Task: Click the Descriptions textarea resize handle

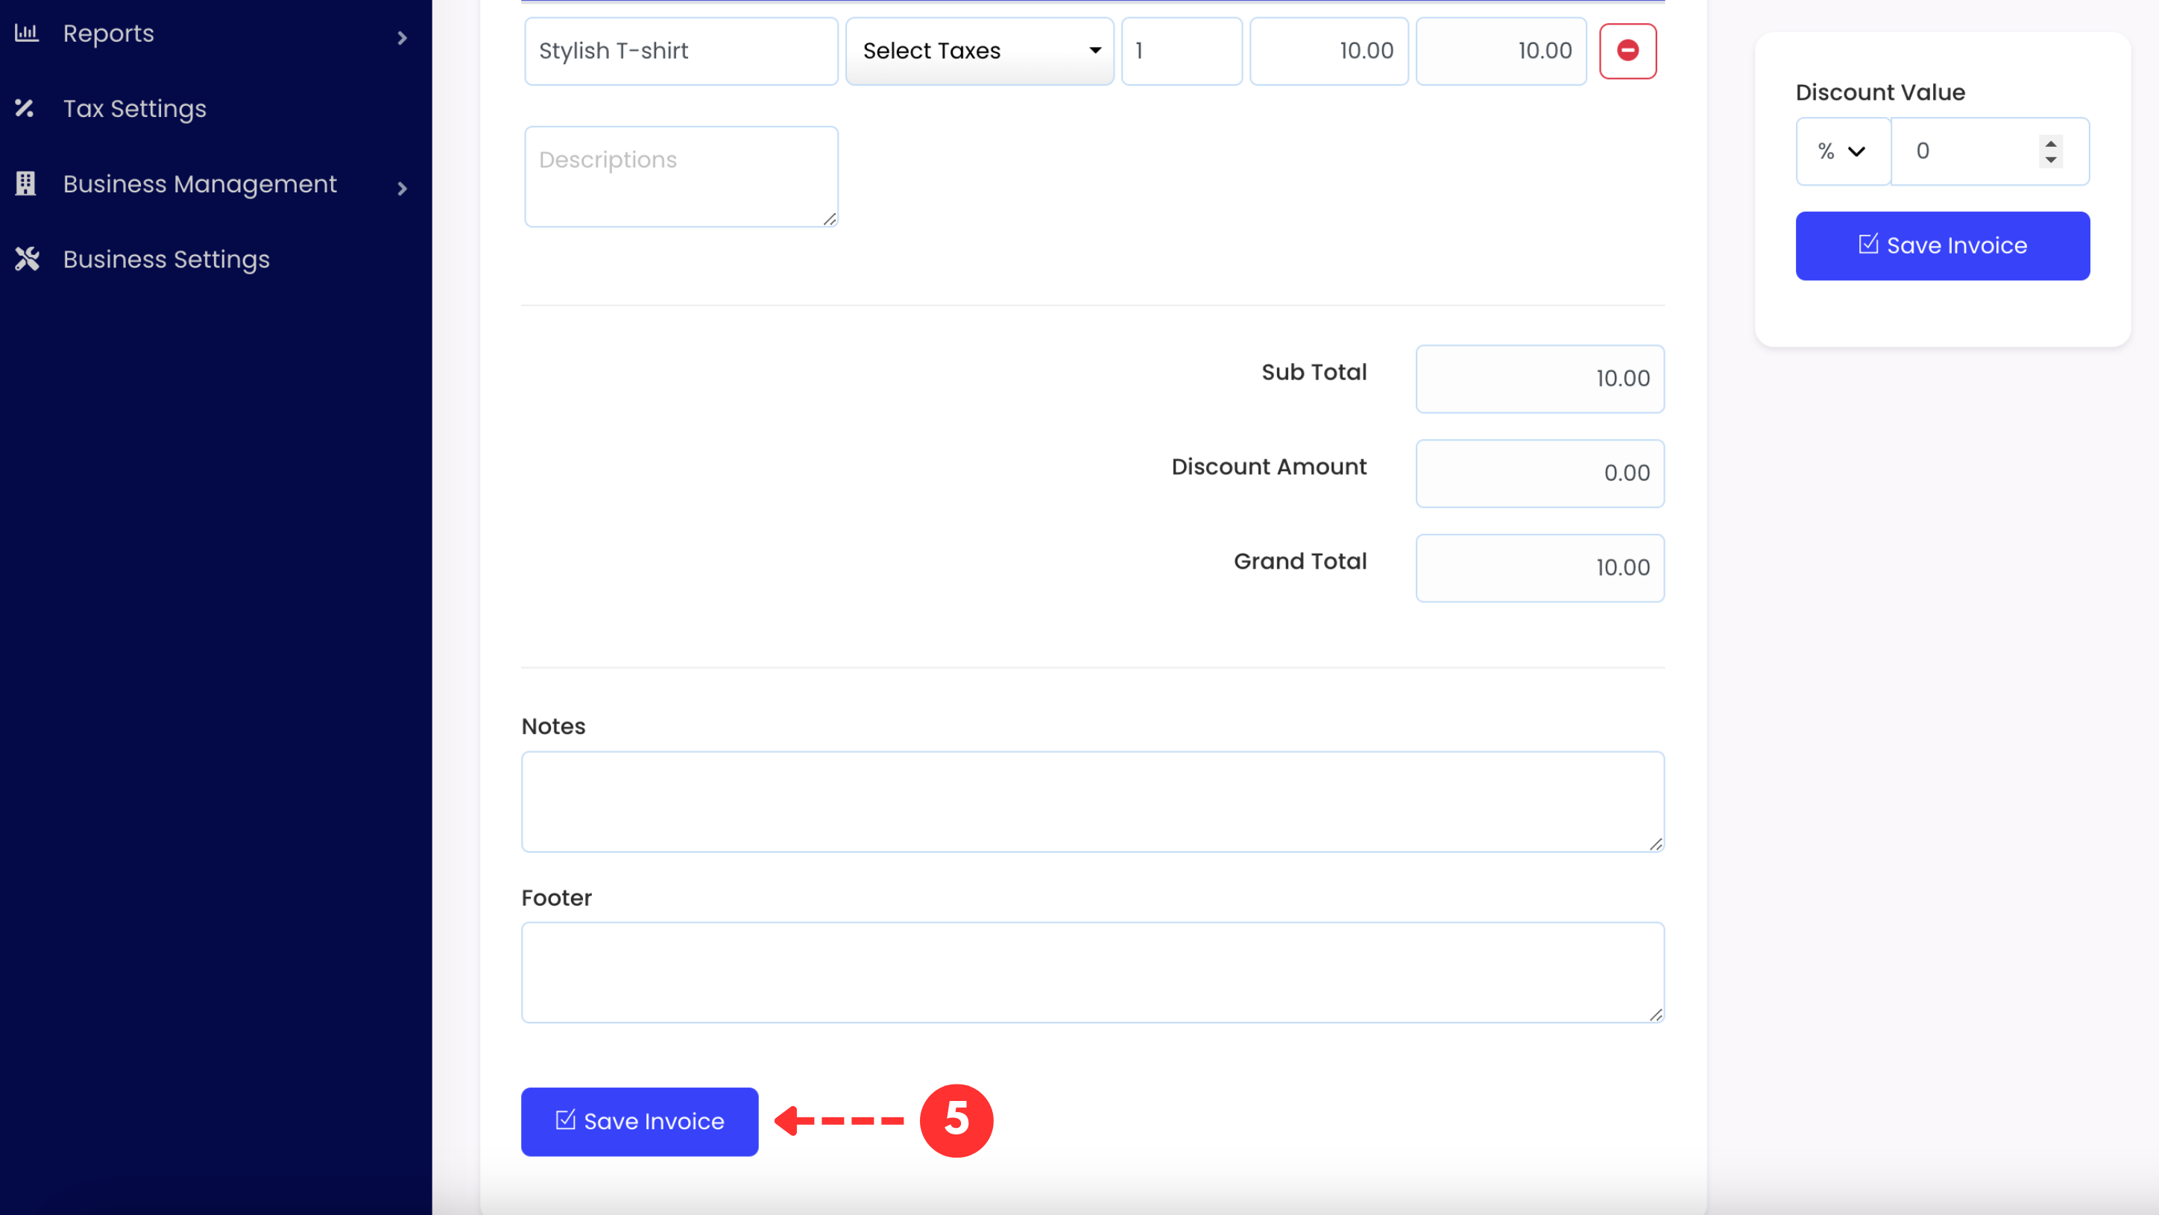Action: point(830,218)
